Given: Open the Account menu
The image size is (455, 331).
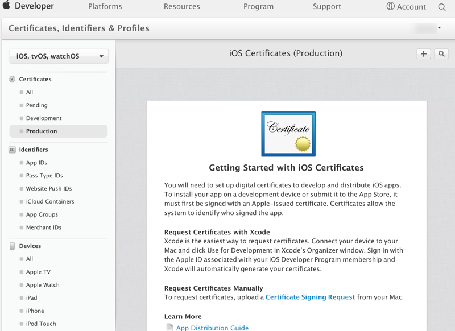Looking at the screenshot, I should (x=406, y=7).
